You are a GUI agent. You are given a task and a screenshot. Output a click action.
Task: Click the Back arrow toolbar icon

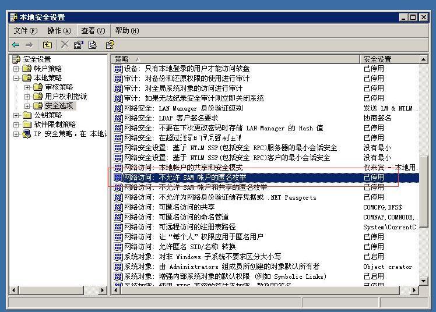[x=16, y=45]
